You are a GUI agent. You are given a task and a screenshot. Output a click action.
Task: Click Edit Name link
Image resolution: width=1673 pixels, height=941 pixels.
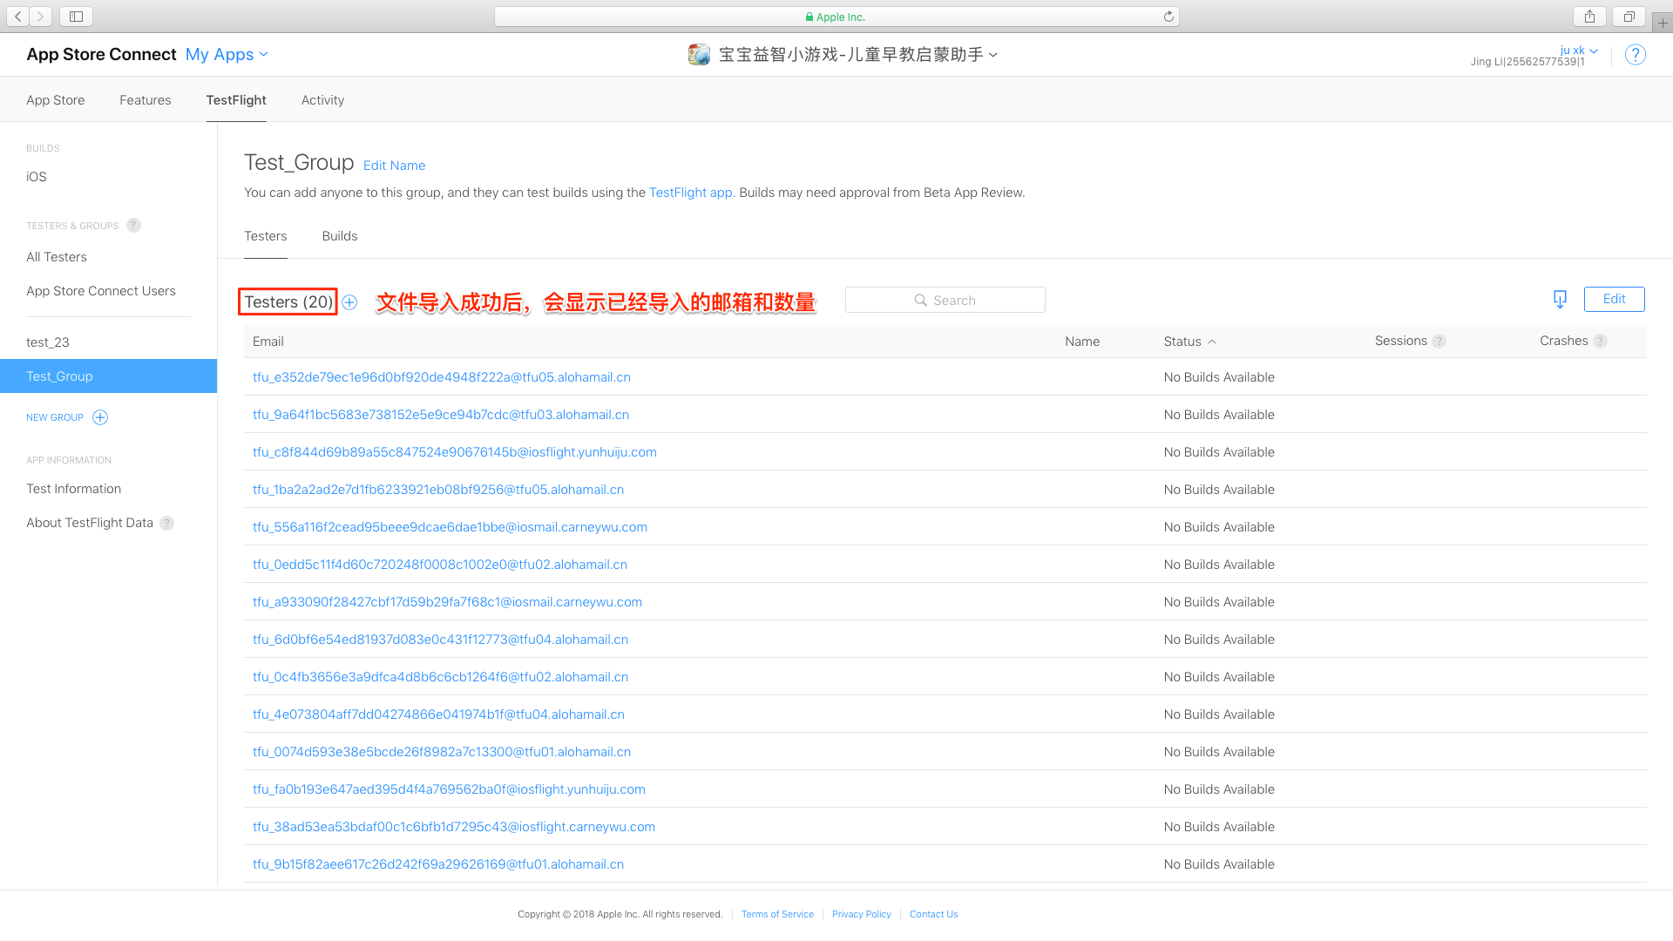click(x=394, y=166)
